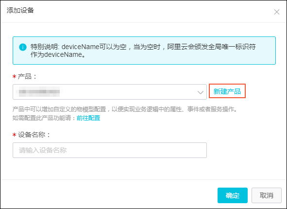Click the 添加设备 dialog title
The width and height of the screenshot is (287, 209).
(x=20, y=10)
